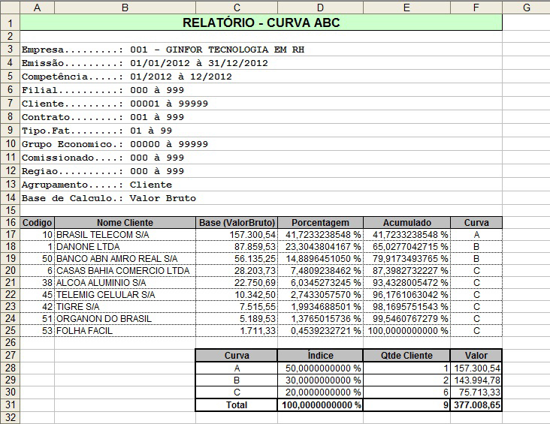Click the total value 377.008,65
Image resolution: width=550 pixels, height=424 pixels.
click(x=476, y=405)
